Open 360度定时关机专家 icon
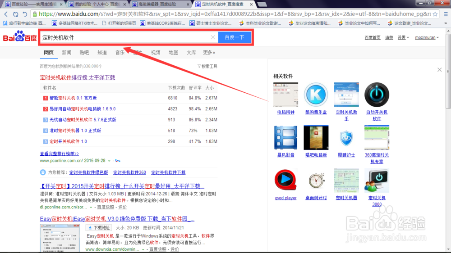Viewport: 451px width, 253px height. 377,138
